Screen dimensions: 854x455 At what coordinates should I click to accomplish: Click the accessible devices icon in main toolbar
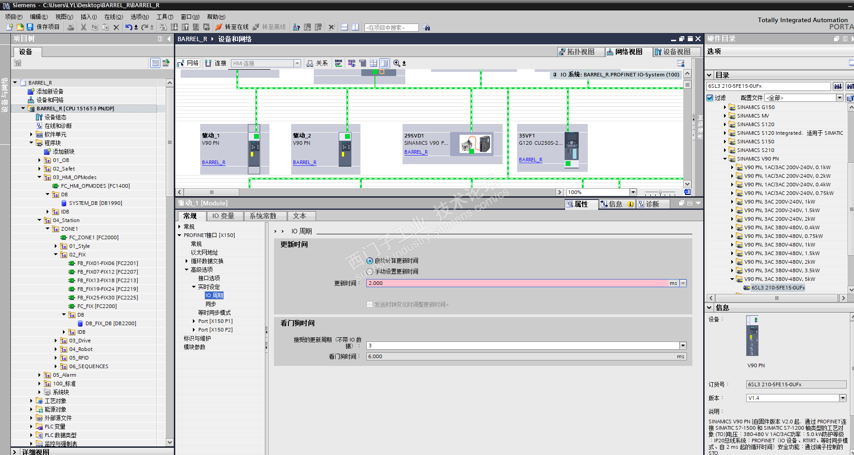pos(296,27)
